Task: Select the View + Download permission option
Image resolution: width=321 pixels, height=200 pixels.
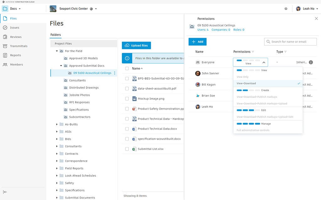Action: click(268, 83)
